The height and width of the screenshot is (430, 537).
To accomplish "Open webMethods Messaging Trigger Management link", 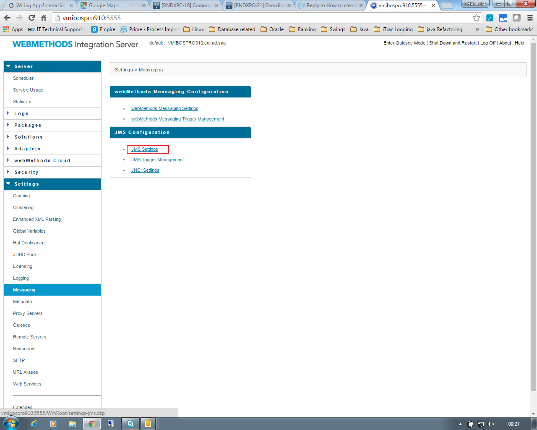I will pos(177,119).
